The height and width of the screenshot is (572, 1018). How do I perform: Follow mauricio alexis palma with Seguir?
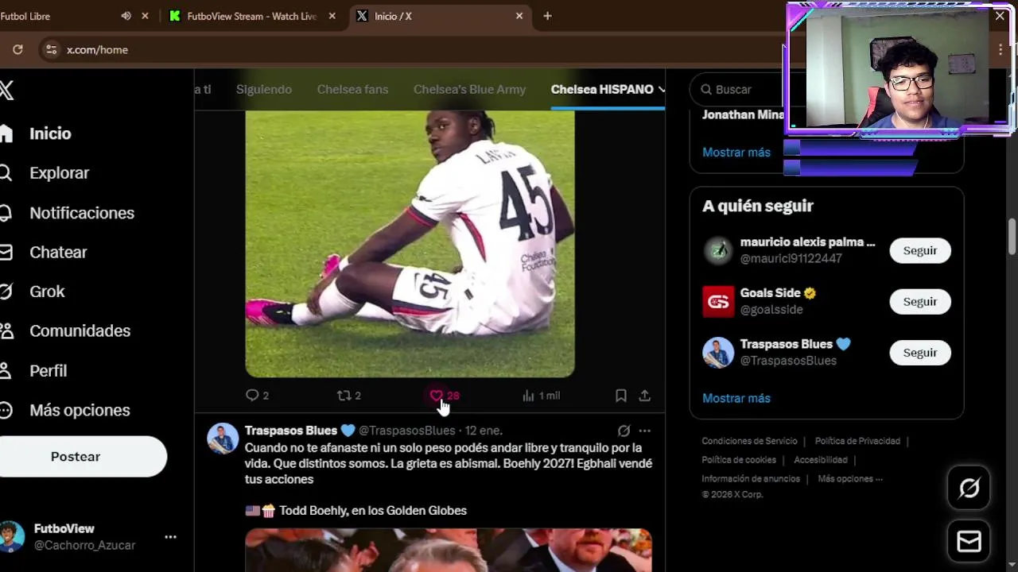coord(920,250)
